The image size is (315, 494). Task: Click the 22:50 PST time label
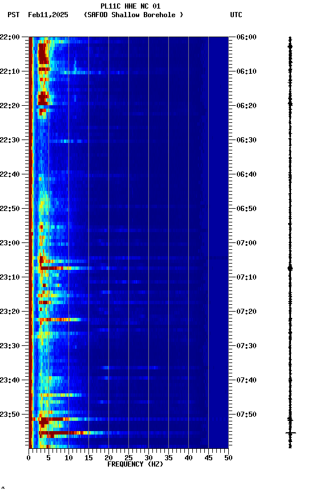pyautogui.click(x=10, y=209)
